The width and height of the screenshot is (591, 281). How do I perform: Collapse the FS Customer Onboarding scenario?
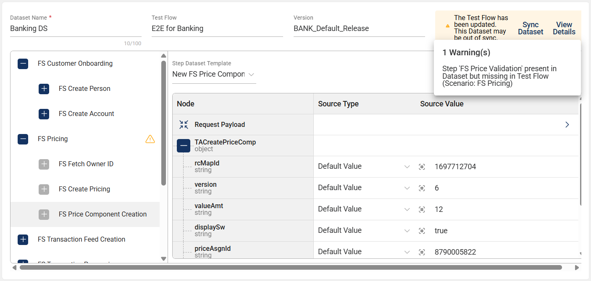point(23,64)
